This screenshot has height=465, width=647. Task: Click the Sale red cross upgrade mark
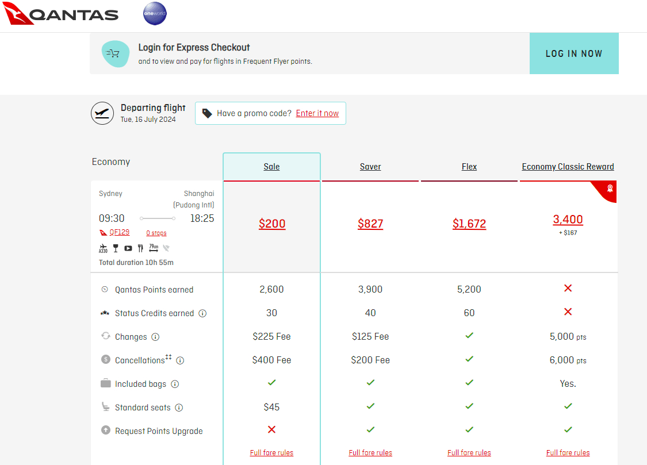click(x=271, y=429)
